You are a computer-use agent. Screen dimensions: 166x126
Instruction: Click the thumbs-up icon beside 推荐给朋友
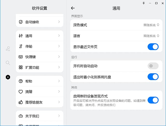click(x=21, y=102)
